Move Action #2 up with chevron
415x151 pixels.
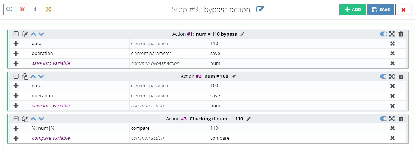click(33, 76)
